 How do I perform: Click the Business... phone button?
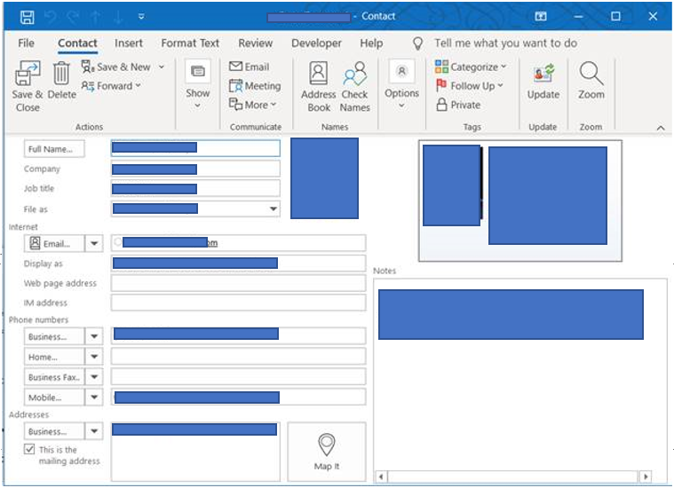[x=54, y=336]
